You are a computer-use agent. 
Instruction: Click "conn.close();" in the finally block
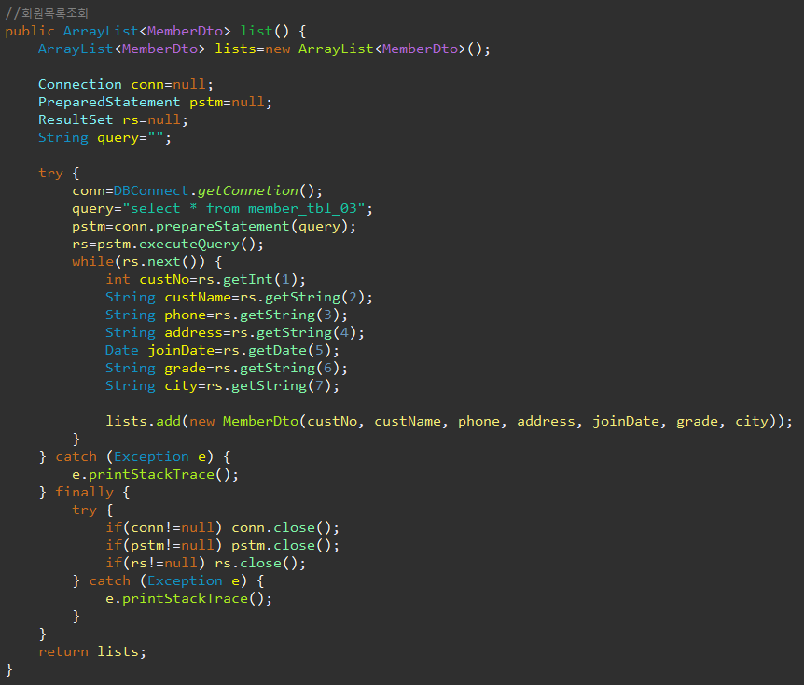coord(285,528)
